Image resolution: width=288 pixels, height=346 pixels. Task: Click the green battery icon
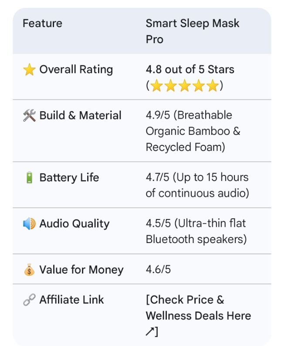click(x=29, y=178)
